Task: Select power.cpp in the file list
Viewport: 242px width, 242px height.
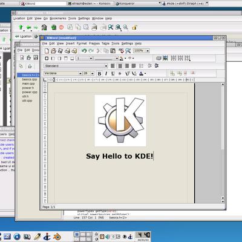Action: (x=30, y=92)
